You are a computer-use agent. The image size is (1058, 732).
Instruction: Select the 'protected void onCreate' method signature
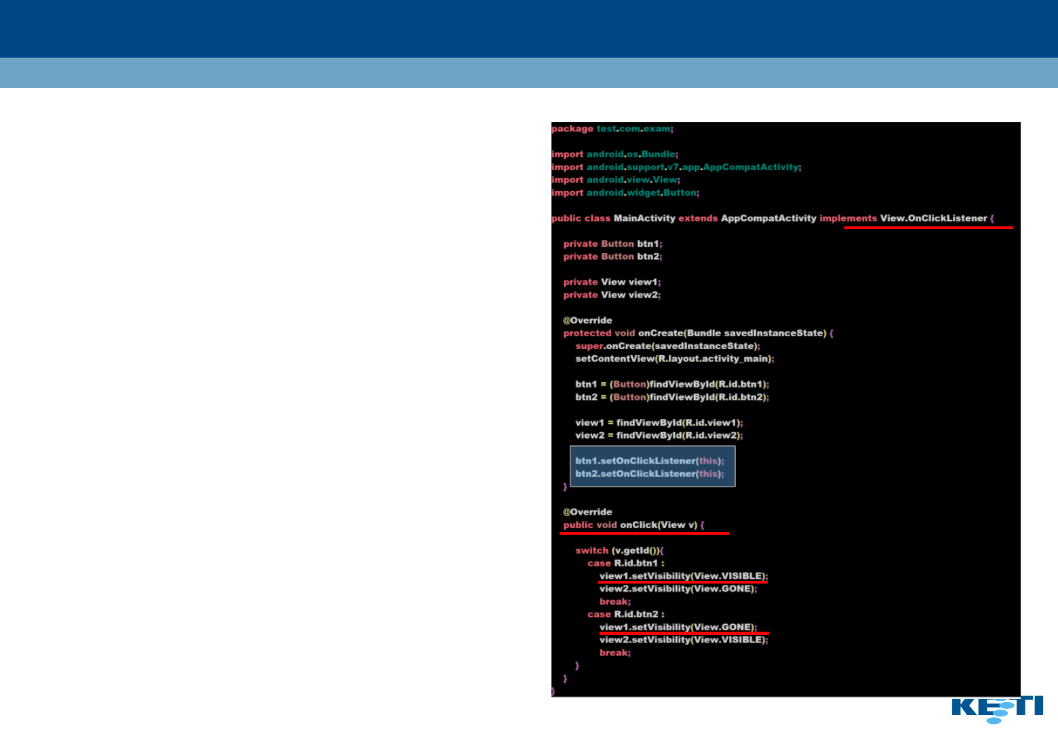point(699,333)
